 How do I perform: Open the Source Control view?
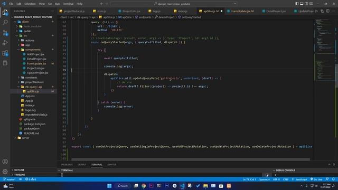point(5,33)
